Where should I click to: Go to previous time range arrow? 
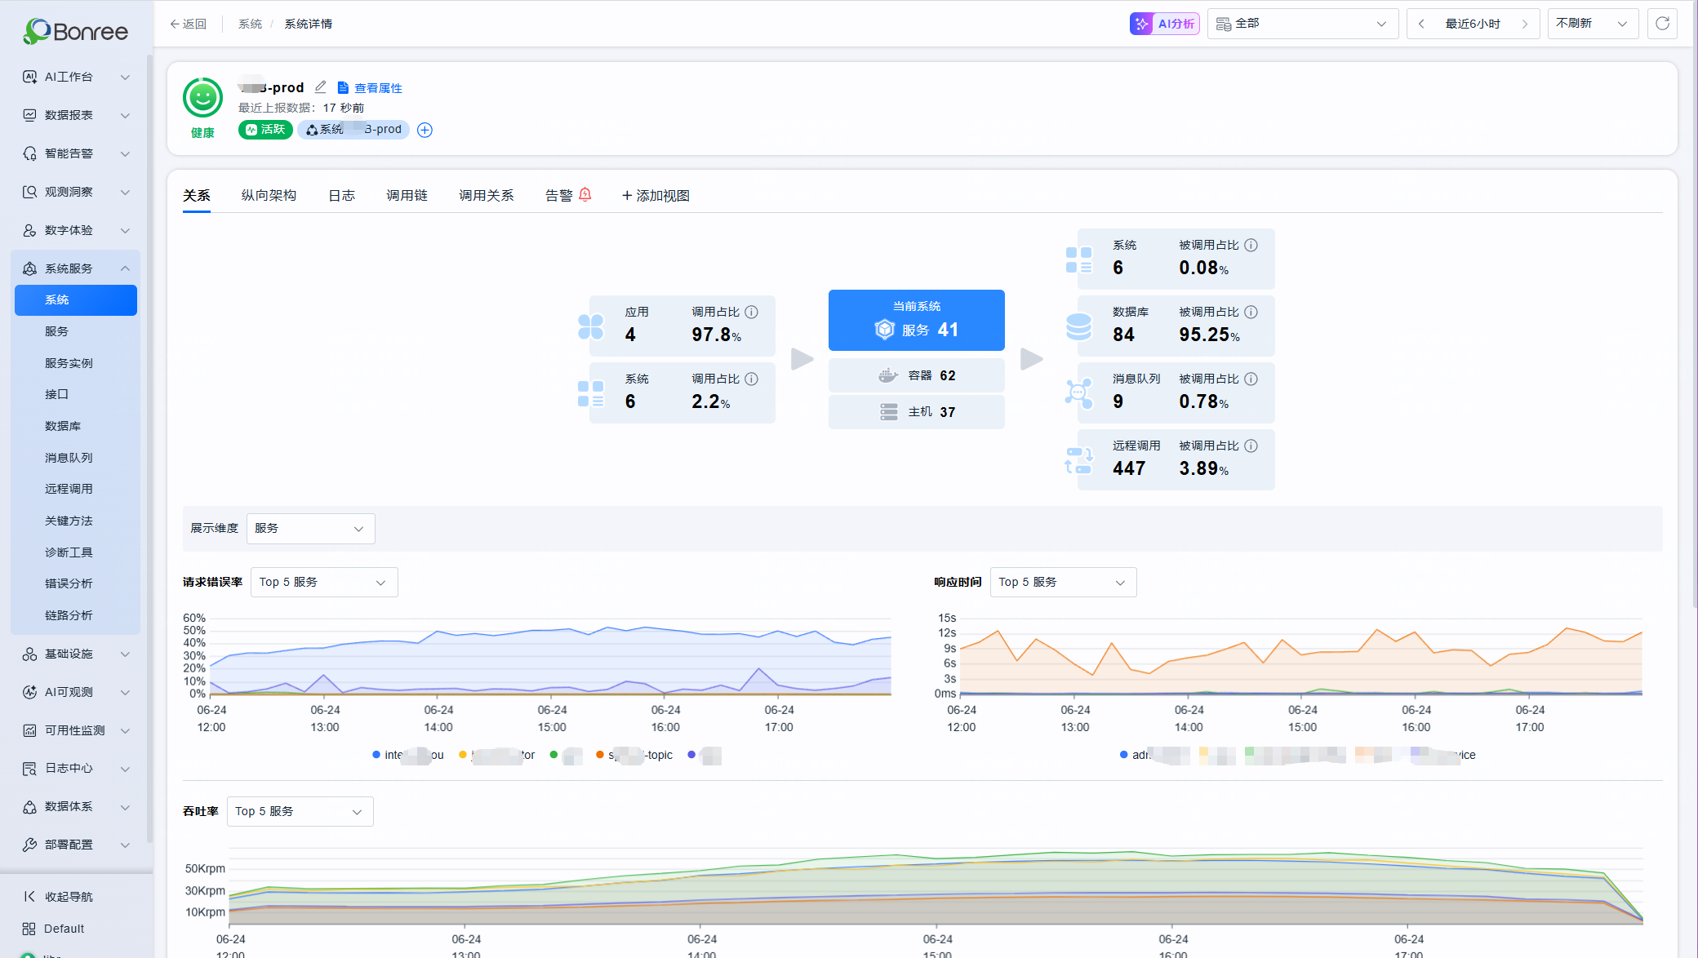pyautogui.click(x=1421, y=24)
